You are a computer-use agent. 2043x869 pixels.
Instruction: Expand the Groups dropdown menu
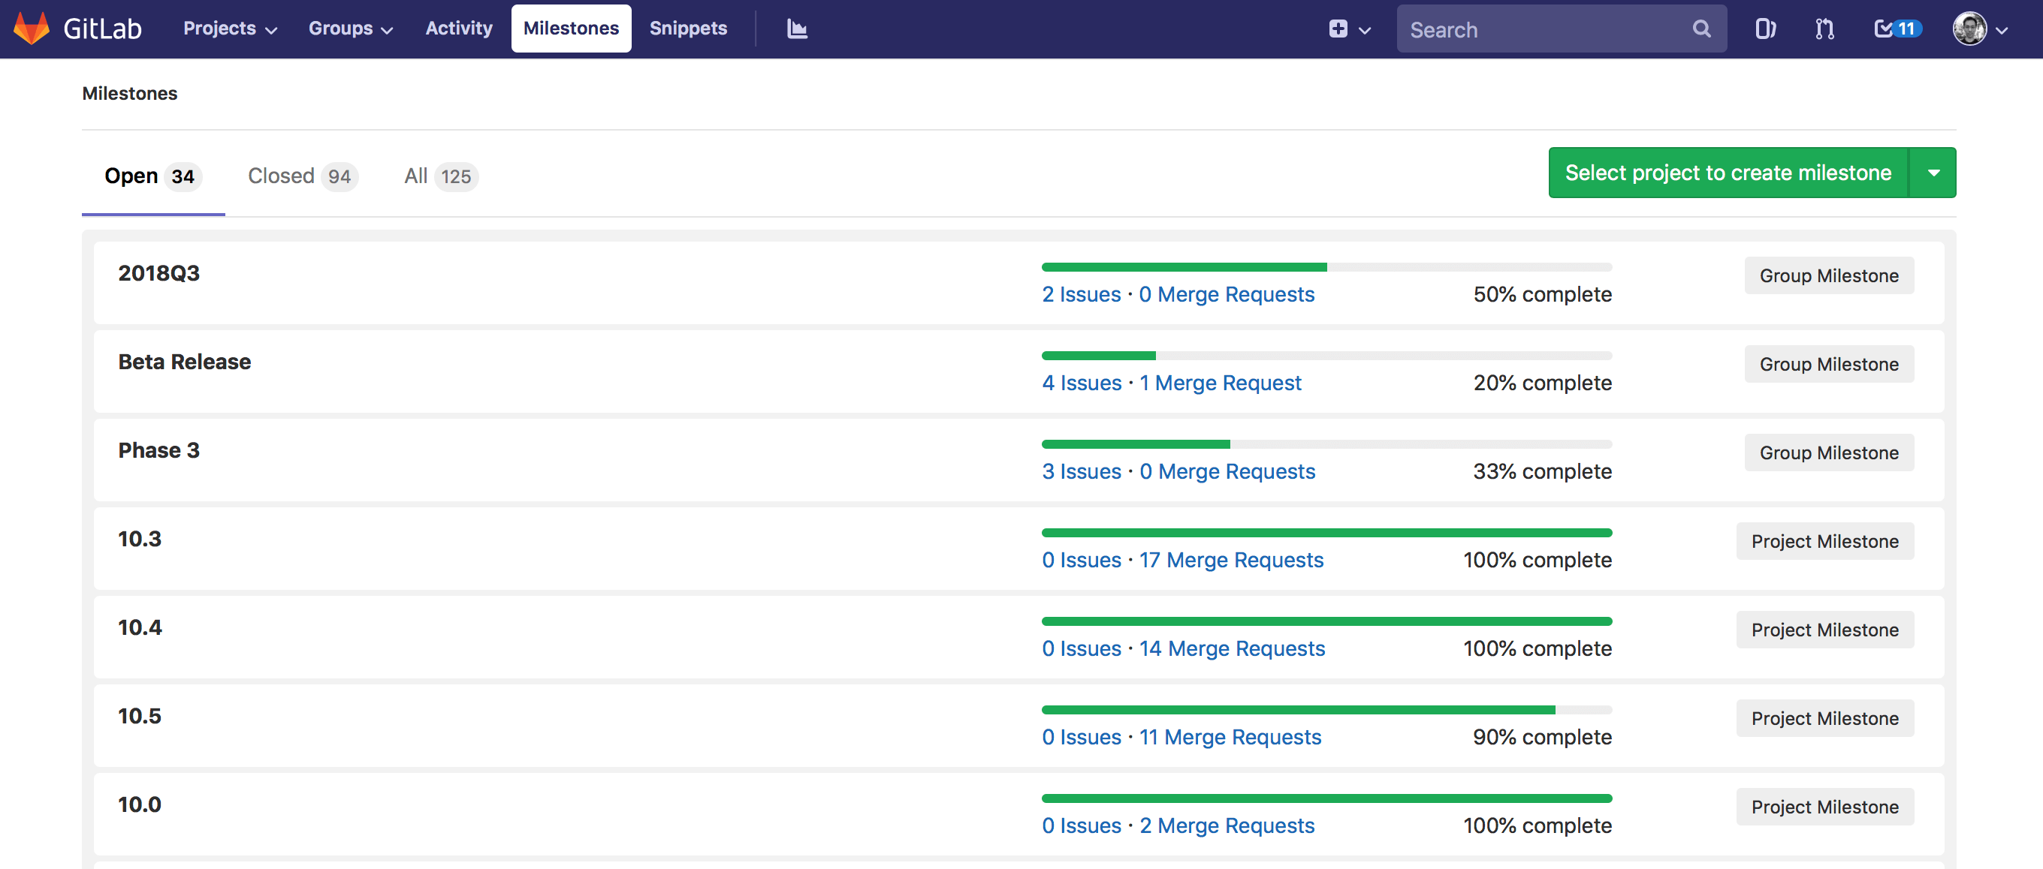[x=351, y=29]
